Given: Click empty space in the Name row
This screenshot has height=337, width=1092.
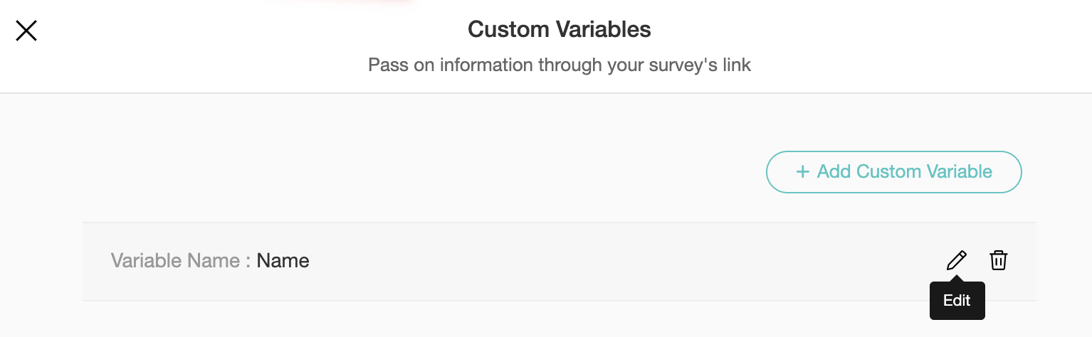Looking at the screenshot, I should [605, 261].
